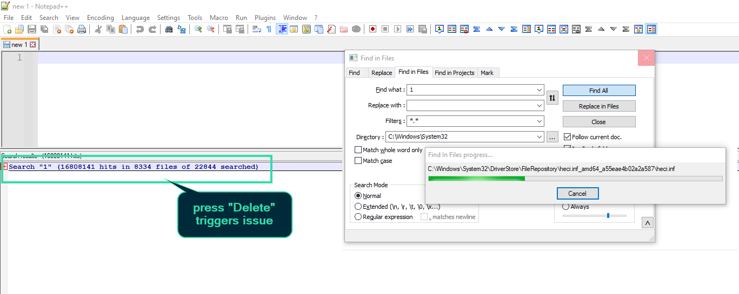Screen dimensions: 739x294
Task: Switch to Find in Projects tab
Action: [x=455, y=73]
